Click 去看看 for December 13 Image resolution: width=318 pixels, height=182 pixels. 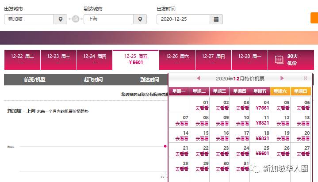point(303,123)
